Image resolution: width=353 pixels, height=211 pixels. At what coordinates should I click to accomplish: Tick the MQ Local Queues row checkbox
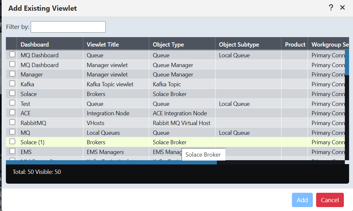click(12, 132)
